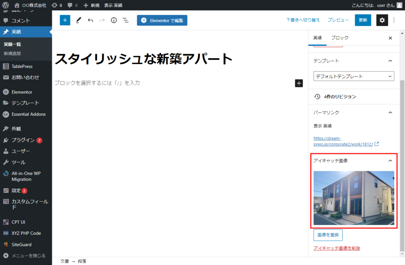The image size is (405, 265).
Task: Close the settings sidebar panel
Action: click(390, 38)
